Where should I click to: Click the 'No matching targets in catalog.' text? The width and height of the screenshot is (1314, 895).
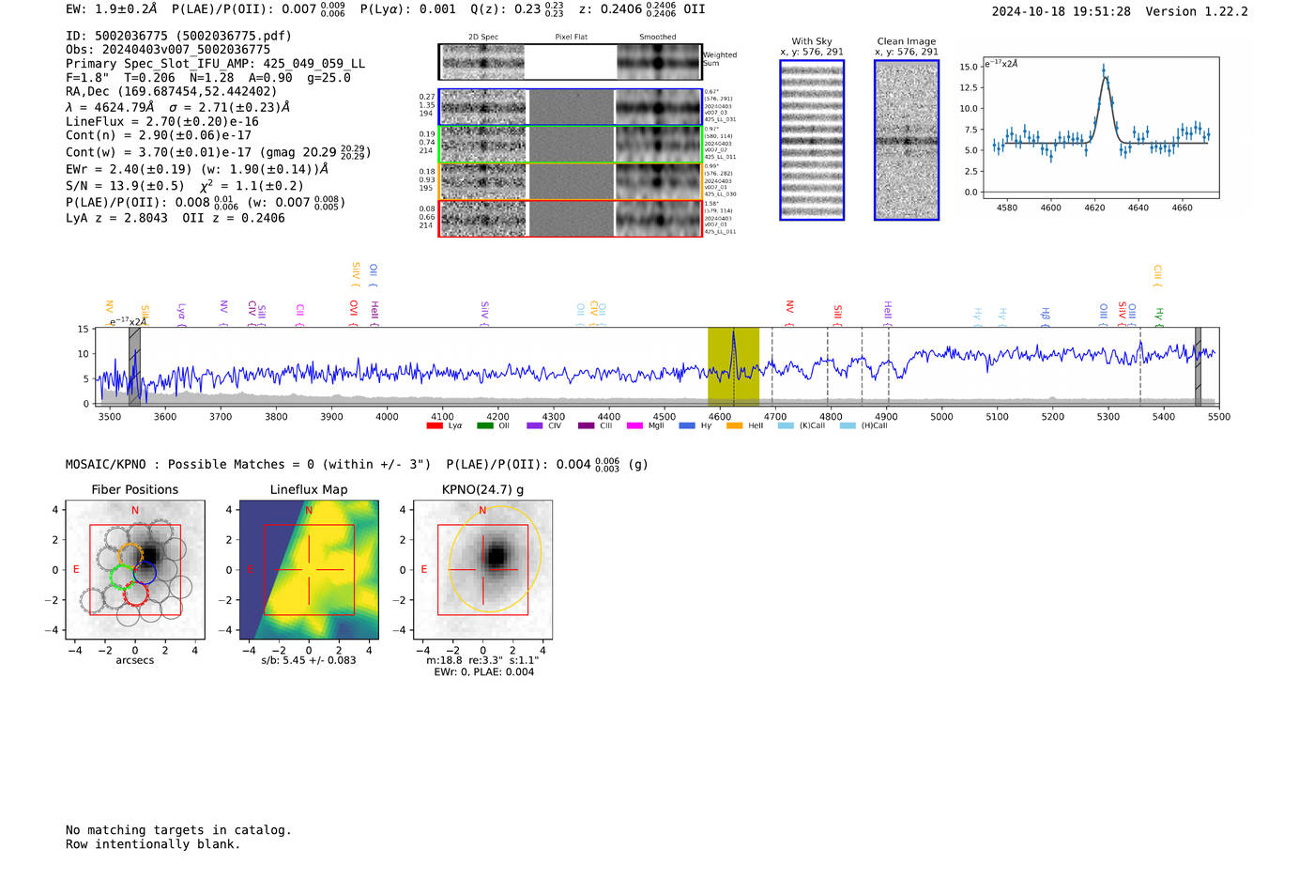point(178,830)
